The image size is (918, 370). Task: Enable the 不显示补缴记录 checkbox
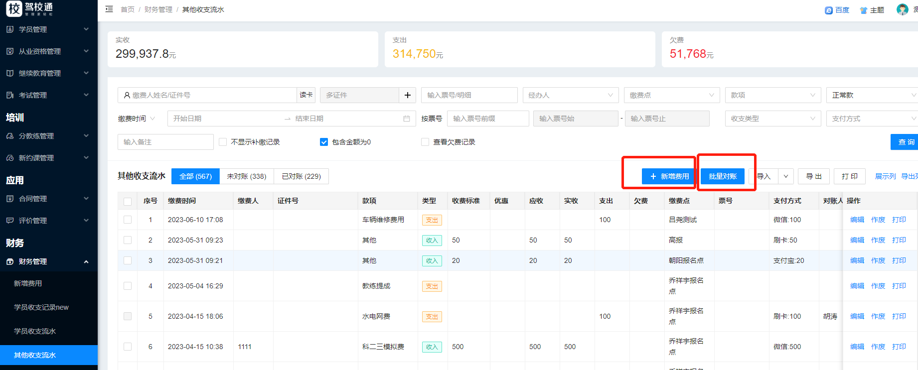tap(223, 142)
